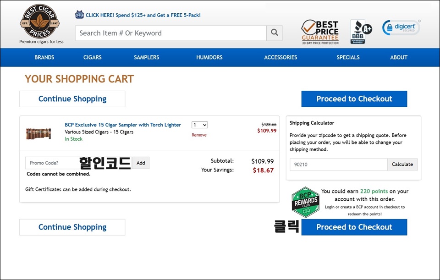Remove the cigar sampler from the cart
This screenshot has height=280, width=440.
pyautogui.click(x=199, y=135)
